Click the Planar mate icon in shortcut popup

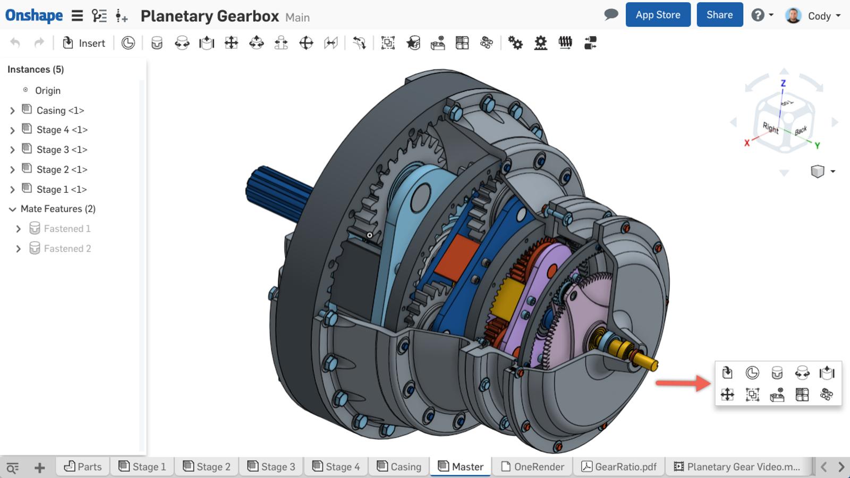point(727,395)
